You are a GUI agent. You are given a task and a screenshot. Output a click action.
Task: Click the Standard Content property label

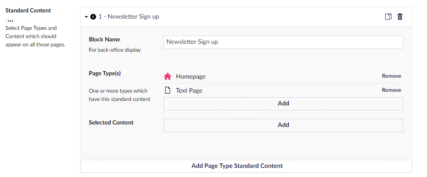[x=28, y=11]
